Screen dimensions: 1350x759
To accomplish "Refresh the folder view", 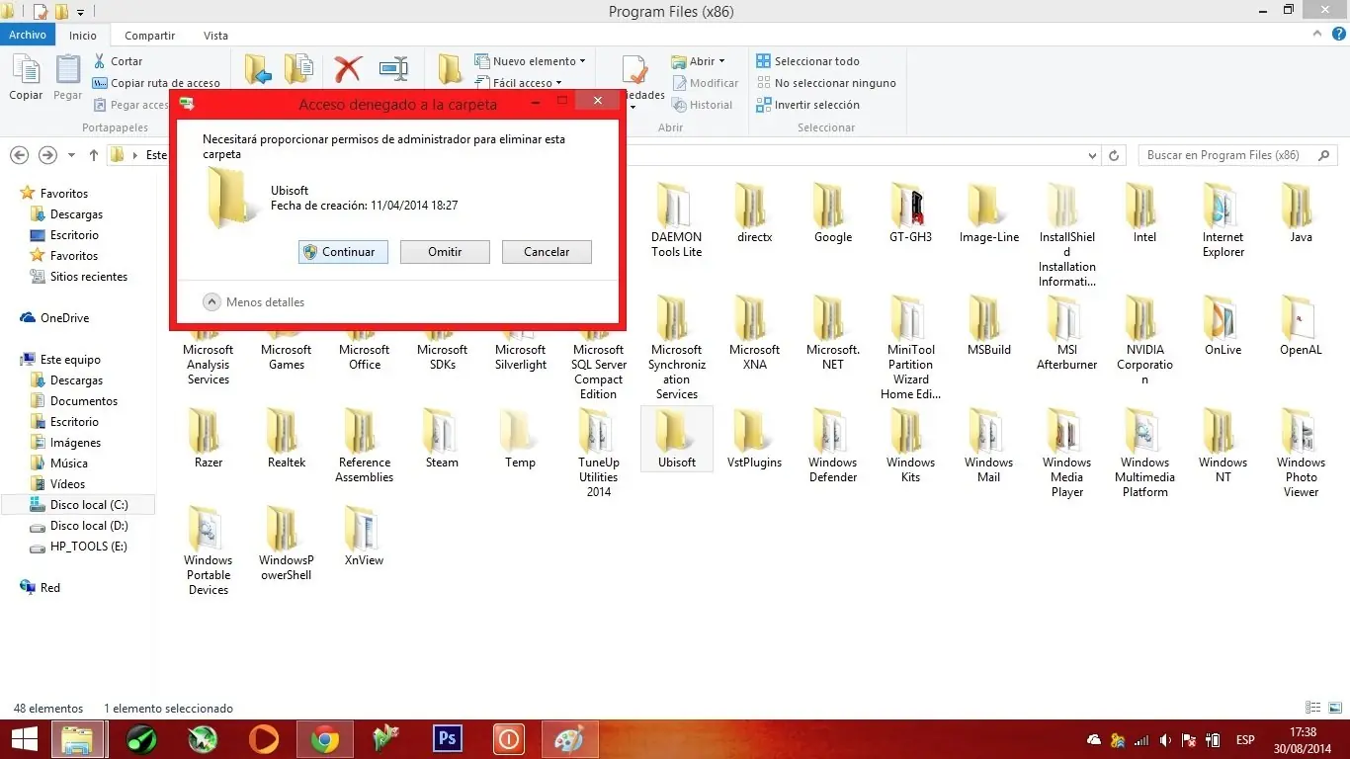I will point(1115,155).
